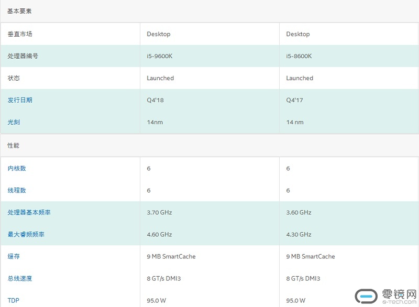
Task: Click the 线程数 link
Action: coord(17,190)
